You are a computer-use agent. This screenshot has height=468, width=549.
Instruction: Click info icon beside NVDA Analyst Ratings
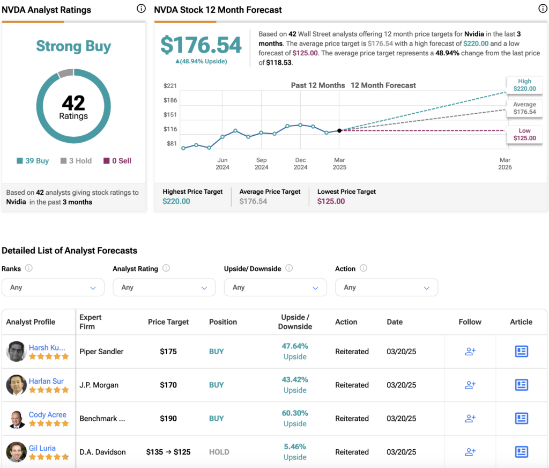tap(141, 9)
